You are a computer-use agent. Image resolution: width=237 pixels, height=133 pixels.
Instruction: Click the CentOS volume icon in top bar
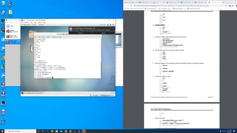click(110, 25)
